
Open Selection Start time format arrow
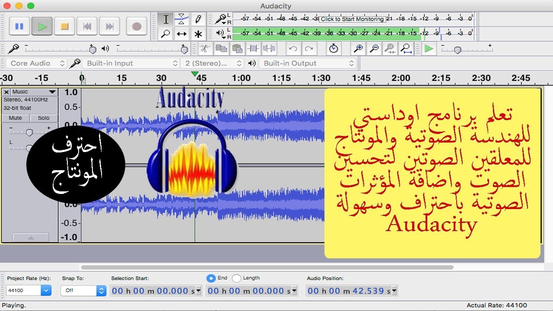199,291
